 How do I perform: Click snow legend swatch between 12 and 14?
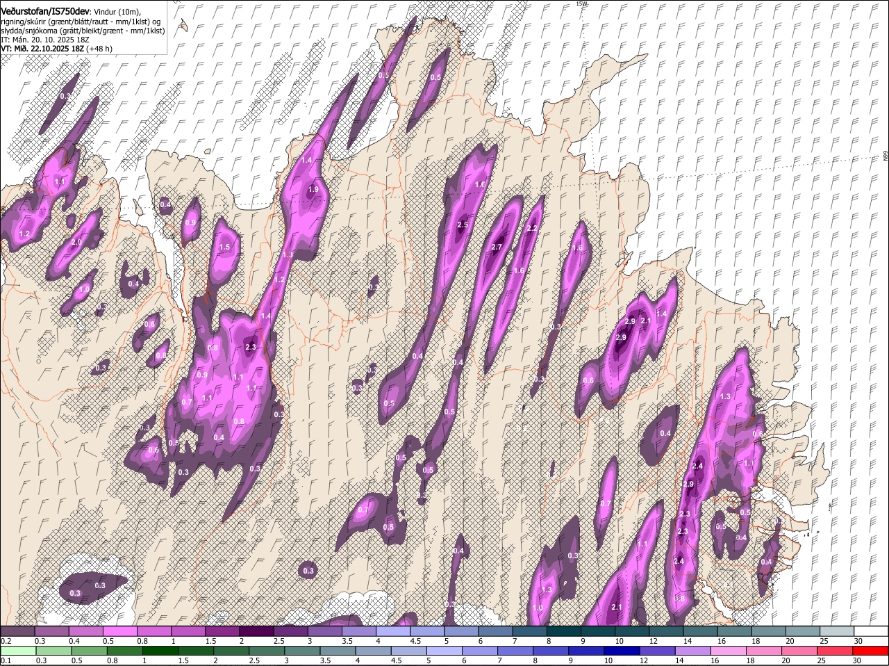coord(666,631)
